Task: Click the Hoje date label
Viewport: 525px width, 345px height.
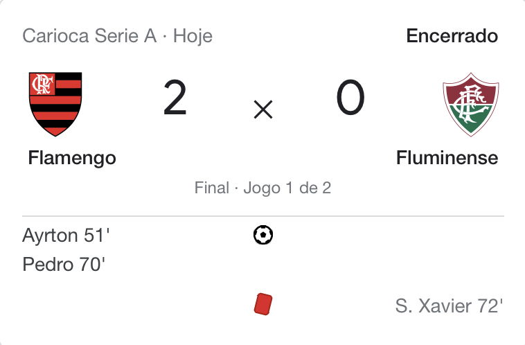Action: click(193, 36)
